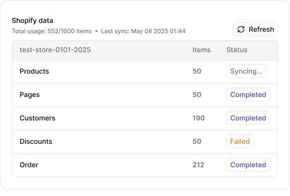Click the Total usage: 552/1000 items text
This screenshot has height=196, width=290.
(52, 31)
